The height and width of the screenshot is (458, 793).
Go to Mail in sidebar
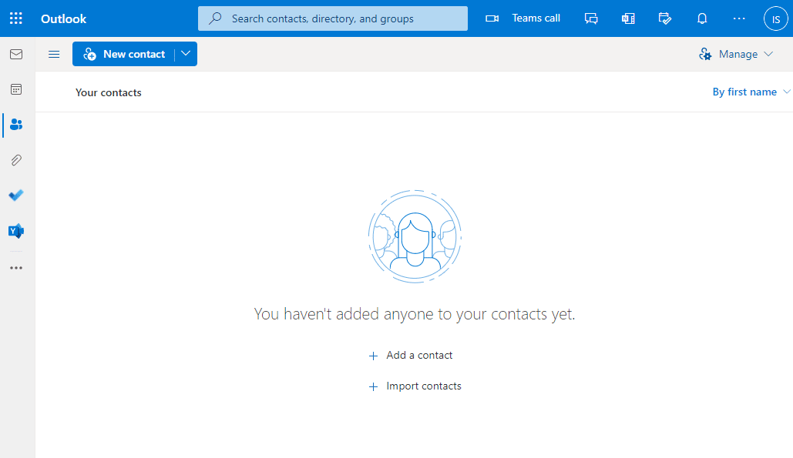tap(16, 54)
